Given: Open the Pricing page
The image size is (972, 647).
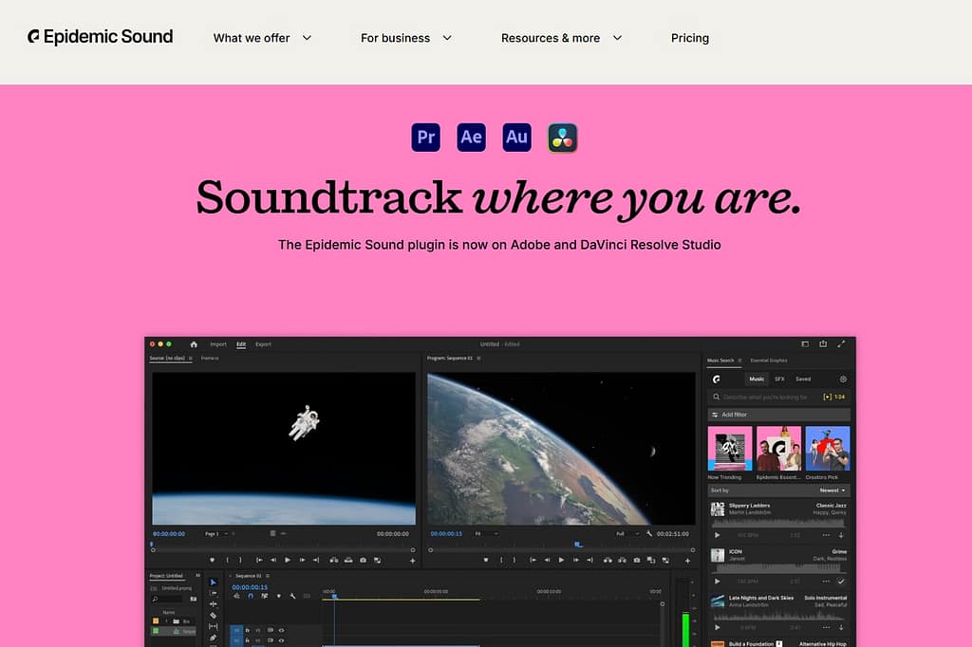Looking at the screenshot, I should [690, 38].
